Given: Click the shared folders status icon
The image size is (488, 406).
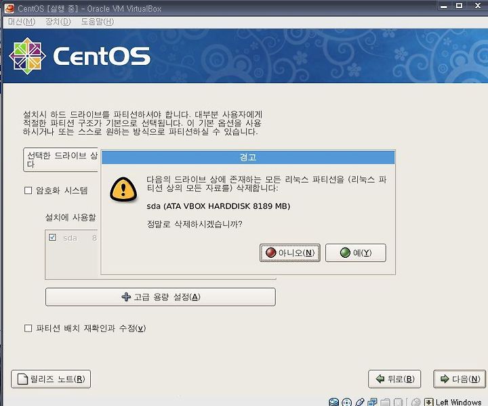Looking at the screenshot, I should (385, 402).
